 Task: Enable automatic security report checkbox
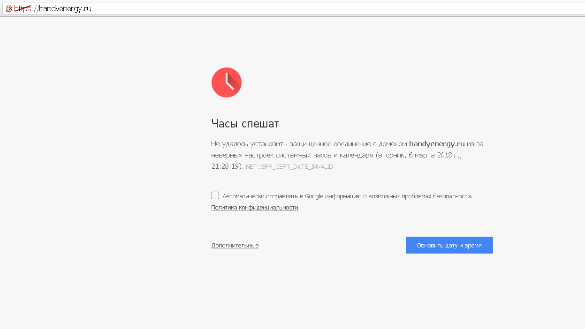pyautogui.click(x=215, y=195)
